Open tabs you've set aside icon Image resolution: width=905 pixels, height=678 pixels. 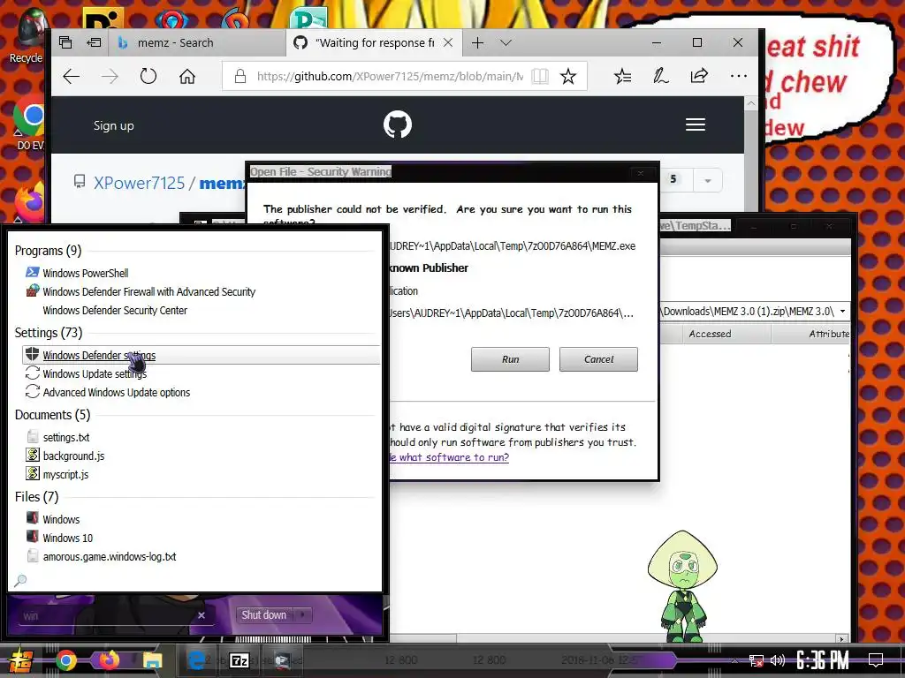[65, 42]
